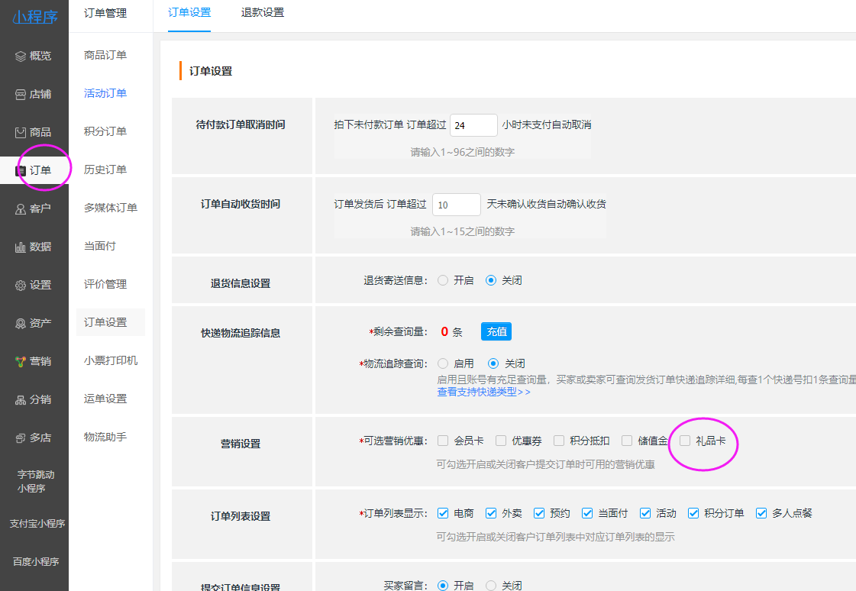Click the auto-cancel hours input field

(473, 124)
